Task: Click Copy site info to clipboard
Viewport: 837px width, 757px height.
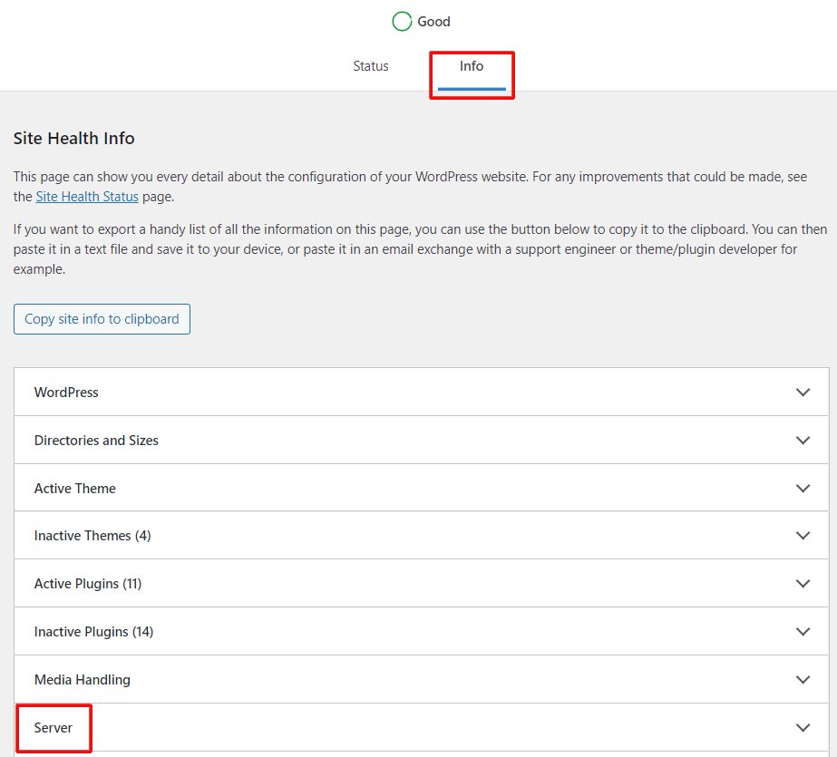Action: (102, 319)
